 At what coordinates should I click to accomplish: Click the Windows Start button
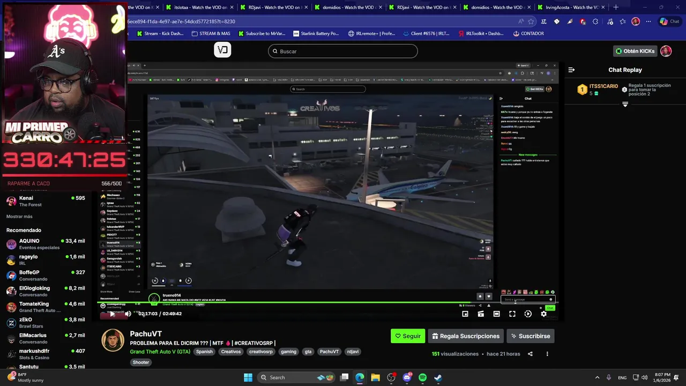248,377
